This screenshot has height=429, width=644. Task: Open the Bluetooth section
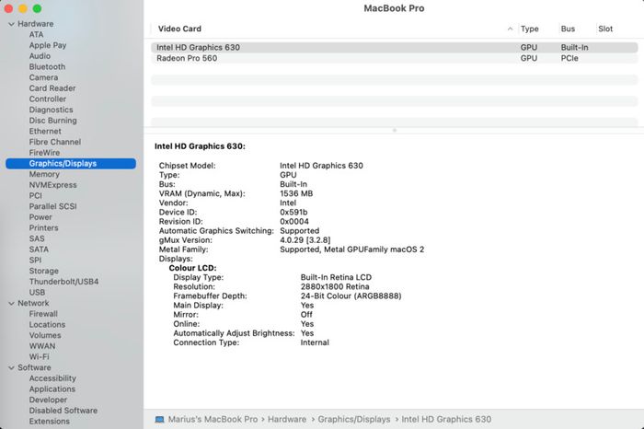(47, 66)
